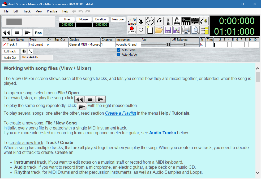Toggle the select-all box in track header
Screen dimensions: 261x179
click(4, 40)
